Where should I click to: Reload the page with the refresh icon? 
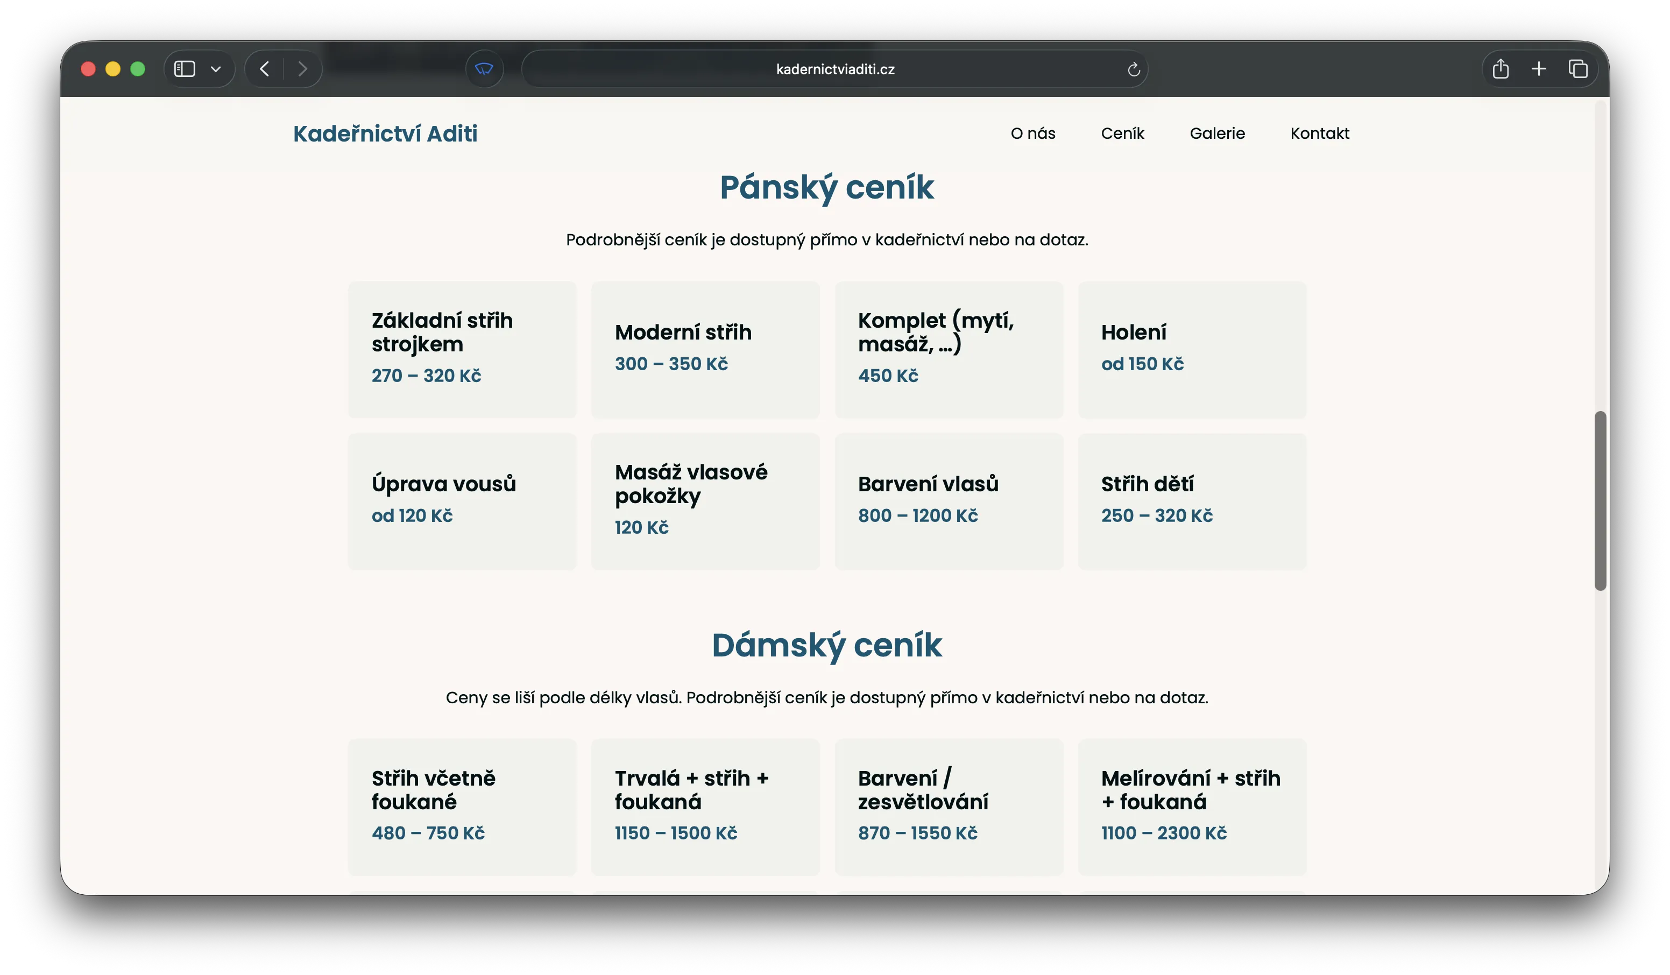pyautogui.click(x=1133, y=69)
